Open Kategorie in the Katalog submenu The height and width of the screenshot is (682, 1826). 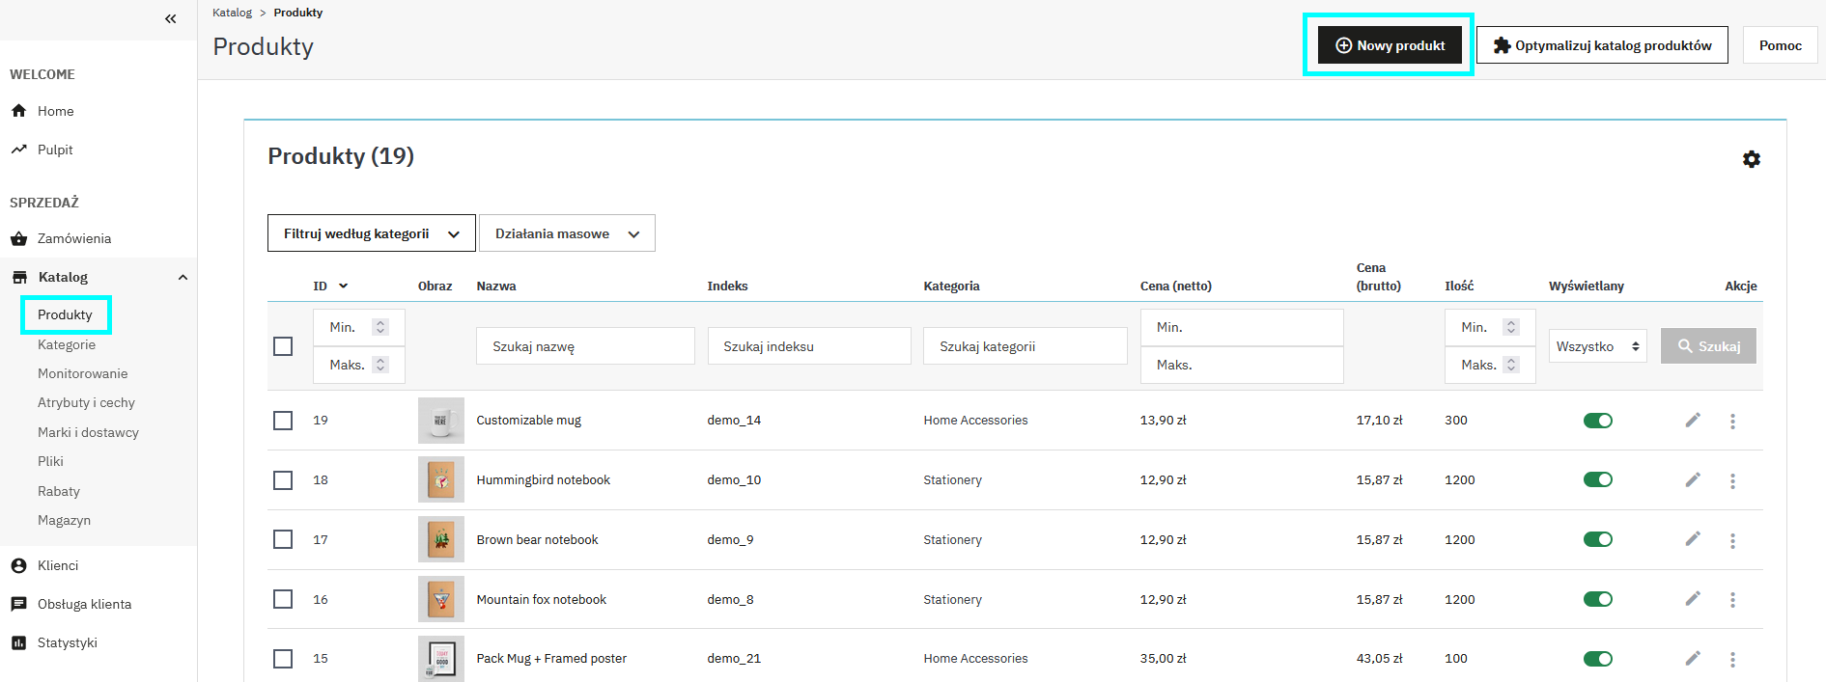click(67, 344)
